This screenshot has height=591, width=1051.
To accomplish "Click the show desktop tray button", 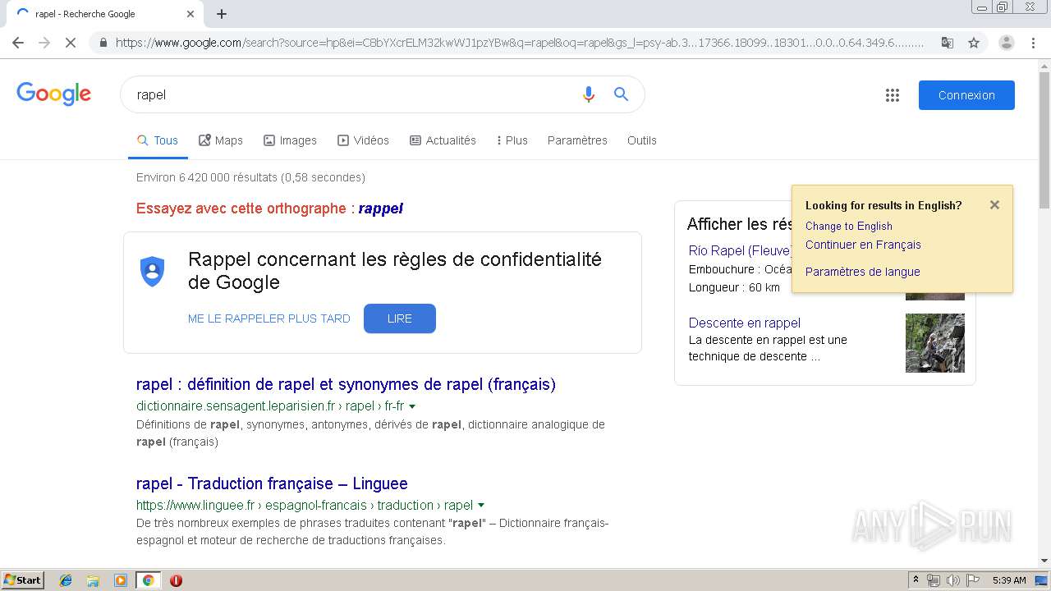I will (x=1043, y=580).
